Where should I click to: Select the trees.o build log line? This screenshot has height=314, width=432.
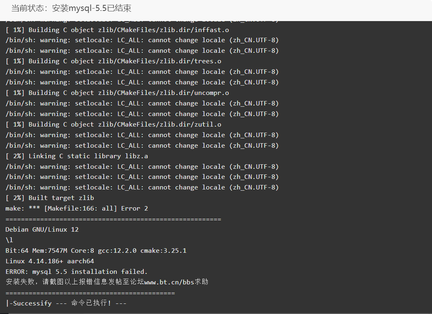coord(113,61)
